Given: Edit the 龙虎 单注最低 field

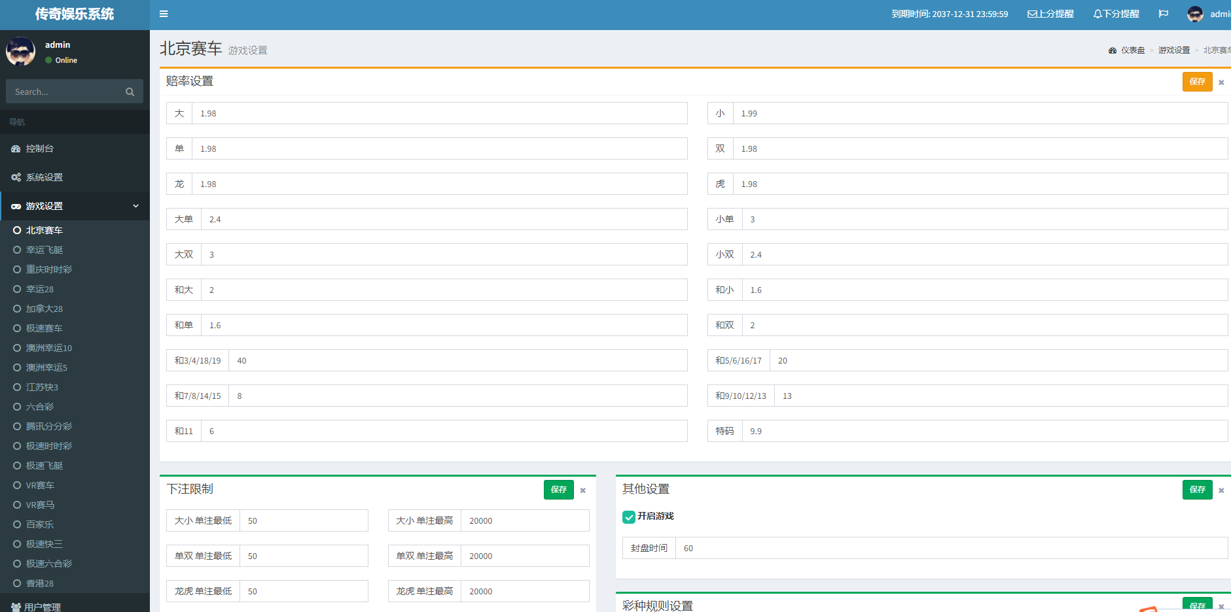Looking at the screenshot, I should (x=304, y=591).
